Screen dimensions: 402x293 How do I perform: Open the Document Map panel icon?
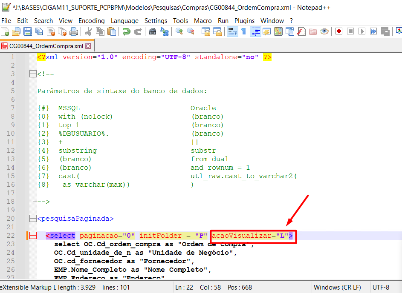[x=278, y=31]
